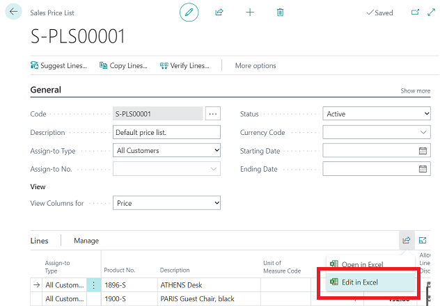
Task: Select row arrow for ATHENS Desk
Action: 36,285
